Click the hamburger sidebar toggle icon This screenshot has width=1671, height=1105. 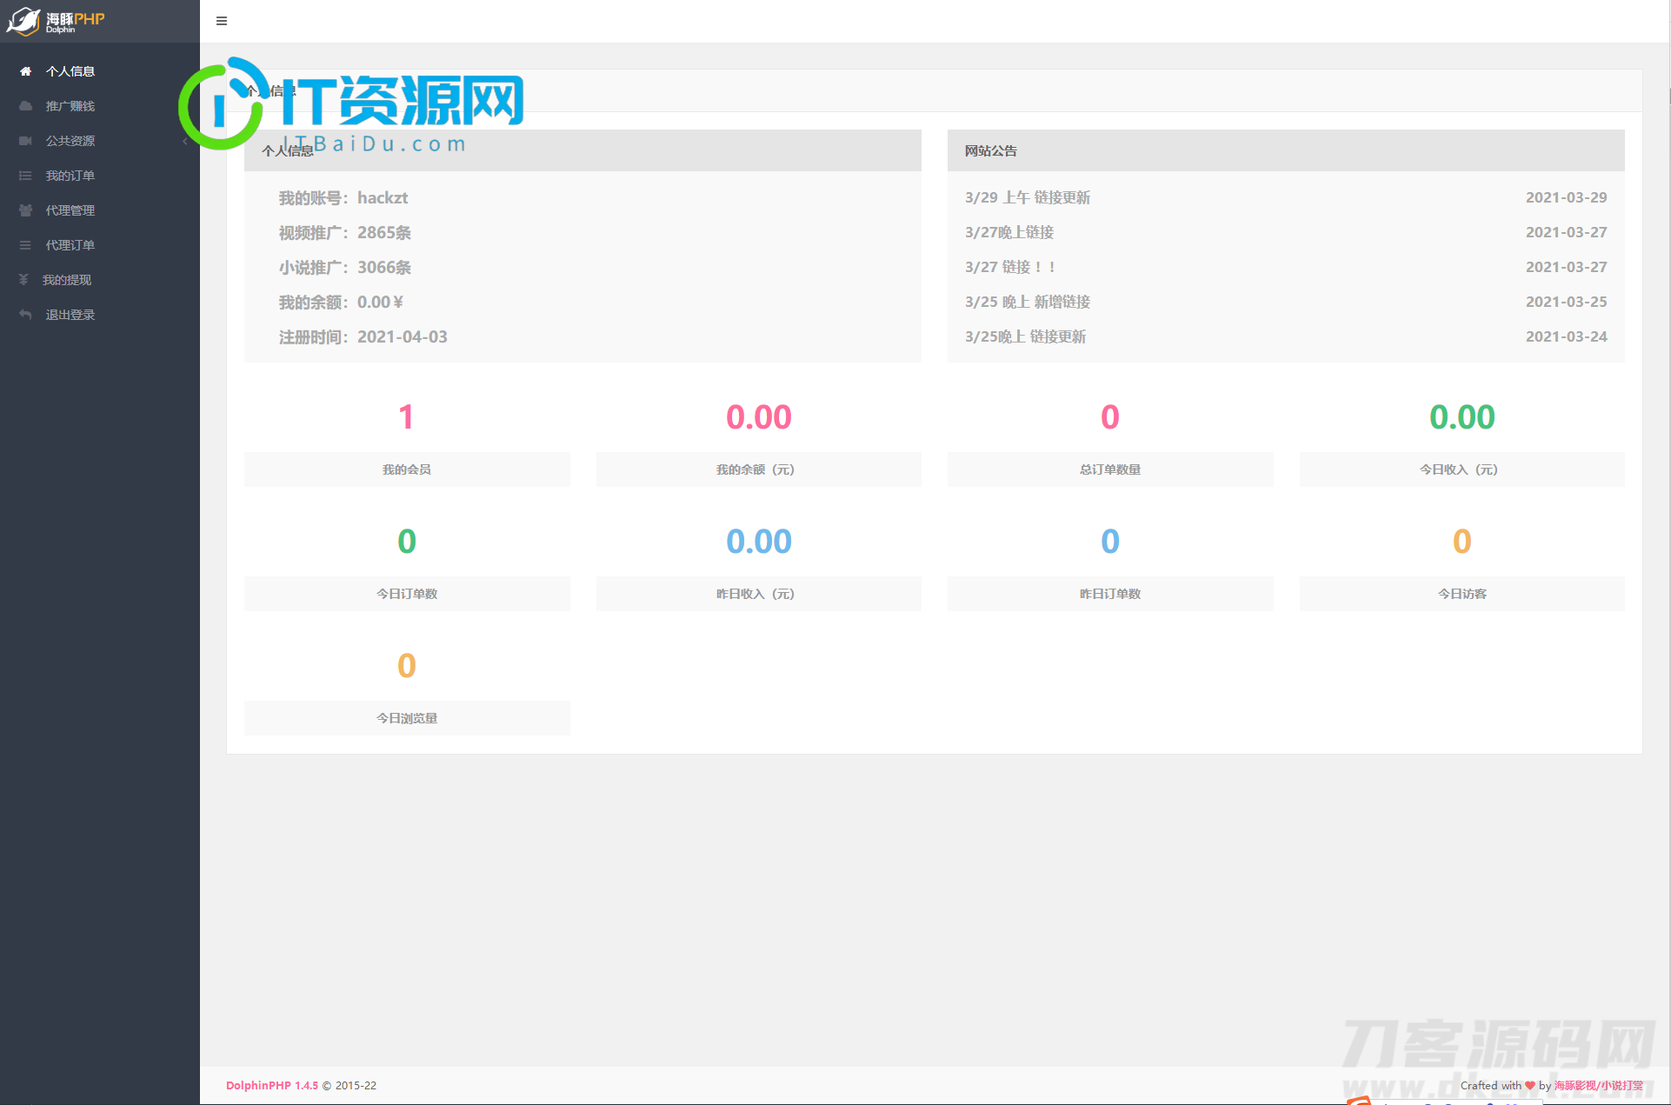click(x=222, y=21)
